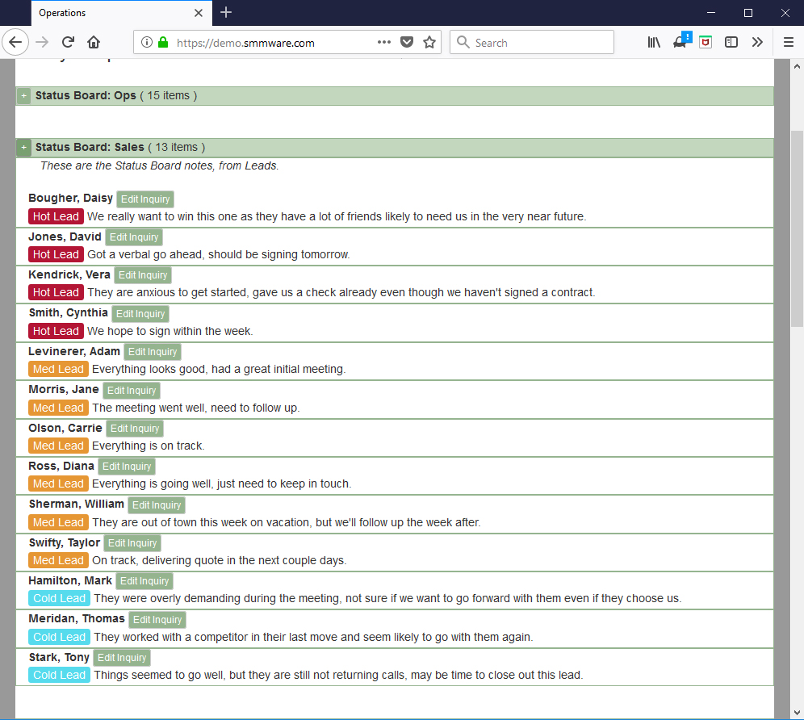Viewport: 804px width, 720px height.
Task: Minimize the browser window
Action: (710, 12)
